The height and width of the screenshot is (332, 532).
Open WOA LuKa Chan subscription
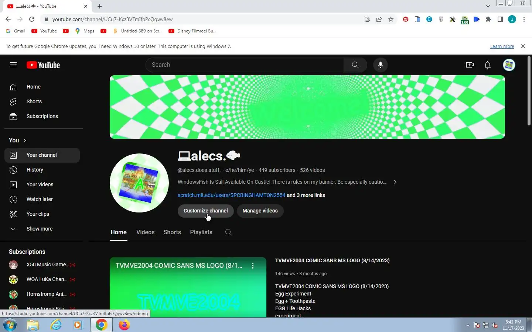click(42, 279)
